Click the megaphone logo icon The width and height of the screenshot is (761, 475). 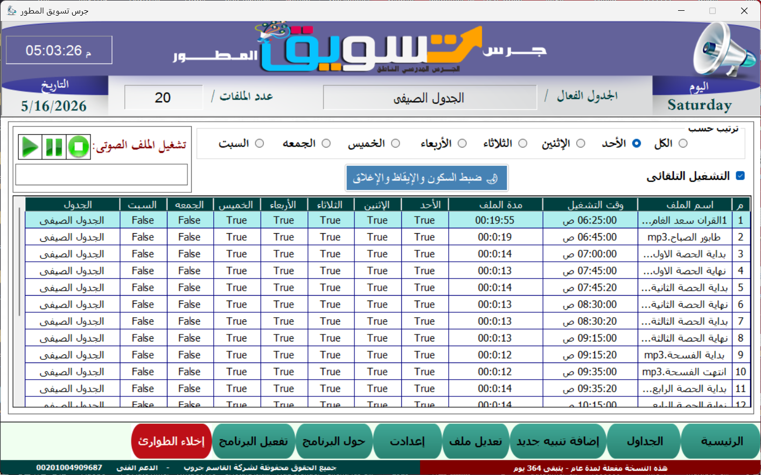pyautogui.click(x=723, y=50)
